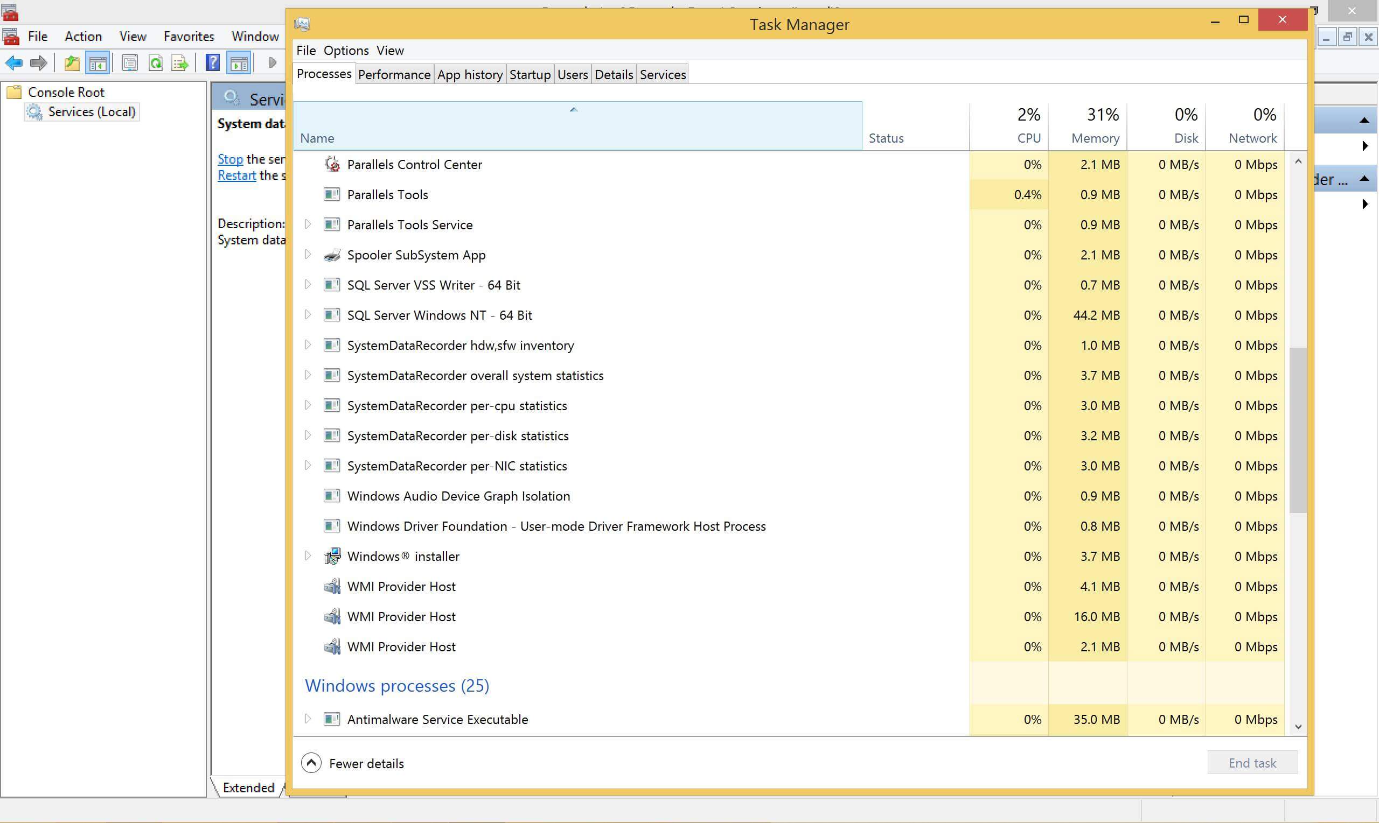Open Task Manager's Options menu
This screenshot has width=1379, height=823.
pos(346,51)
